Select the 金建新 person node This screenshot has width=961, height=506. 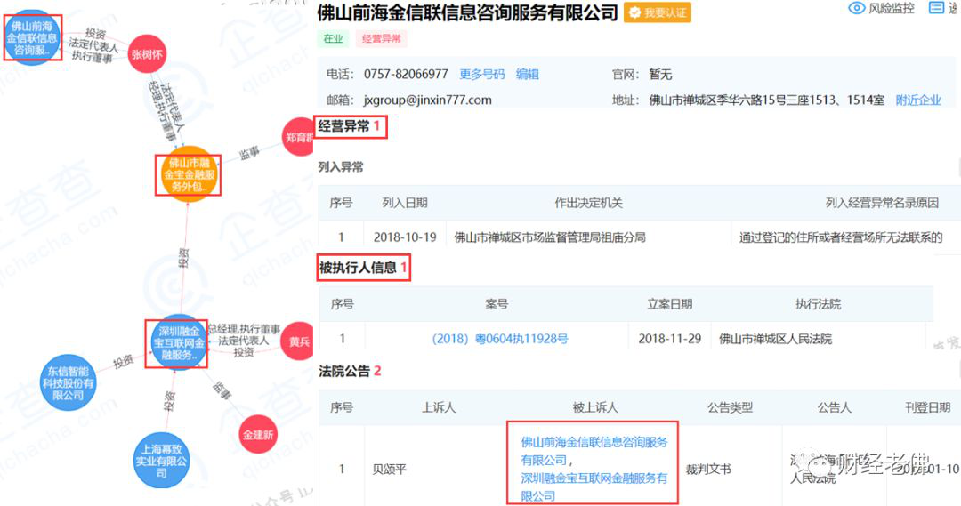pos(257,434)
